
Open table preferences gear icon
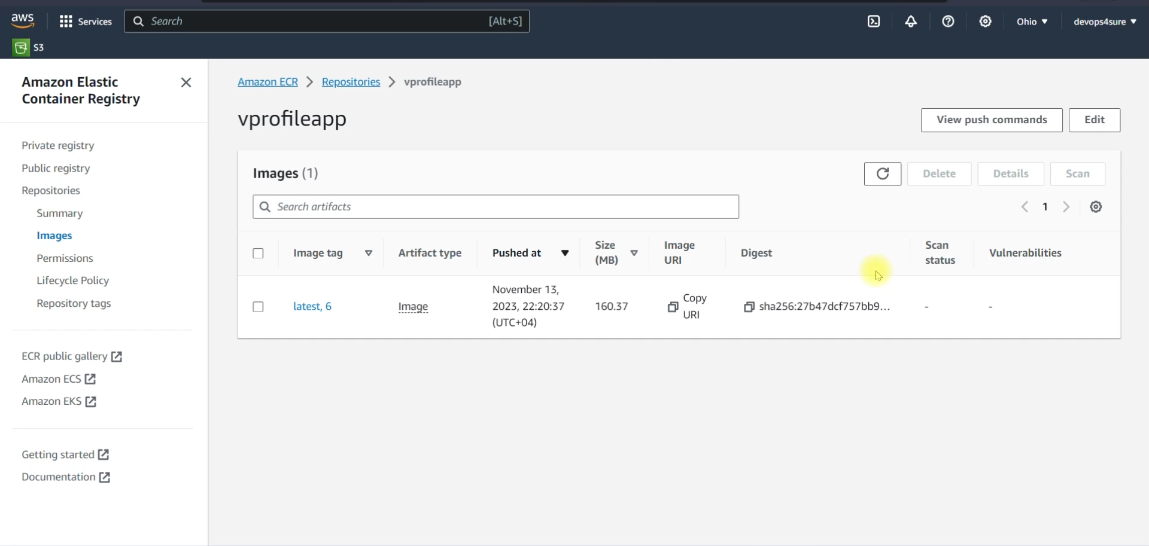tap(1096, 207)
